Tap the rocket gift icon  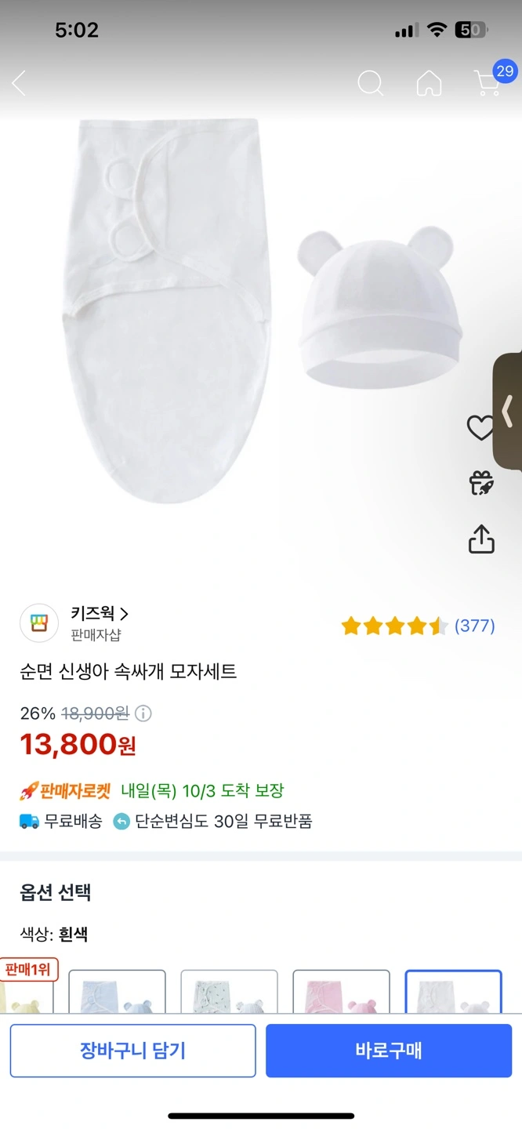click(x=481, y=483)
